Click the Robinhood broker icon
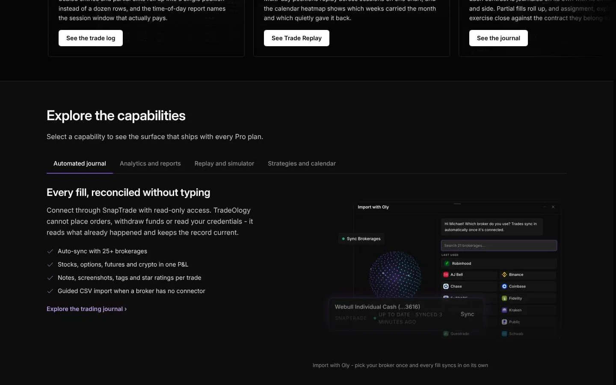Viewport: 616px width, 385px height. pyautogui.click(x=447, y=264)
